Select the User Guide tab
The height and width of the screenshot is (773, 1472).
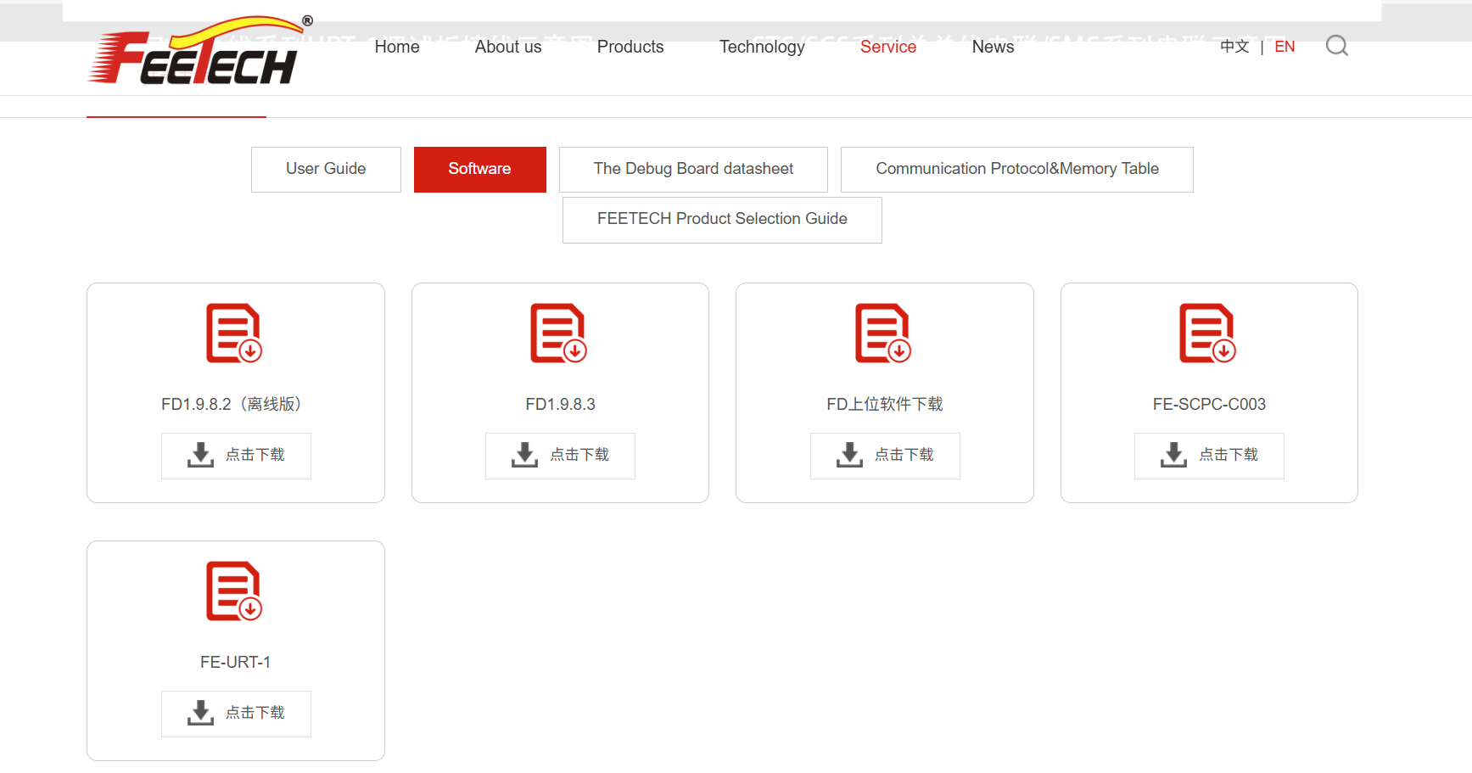click(x=326, y=169)
